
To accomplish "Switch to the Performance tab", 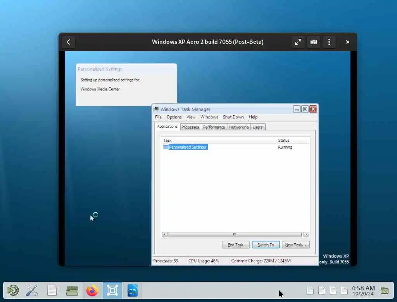I will 214,127.
